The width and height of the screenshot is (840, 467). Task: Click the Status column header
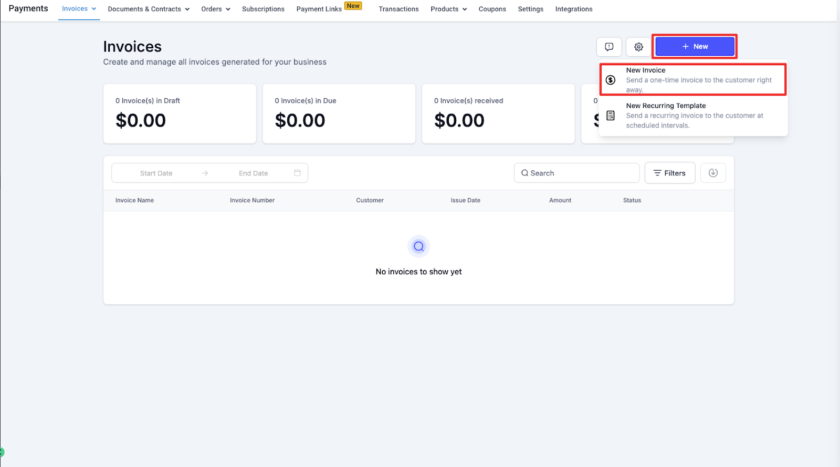[632, 200]
